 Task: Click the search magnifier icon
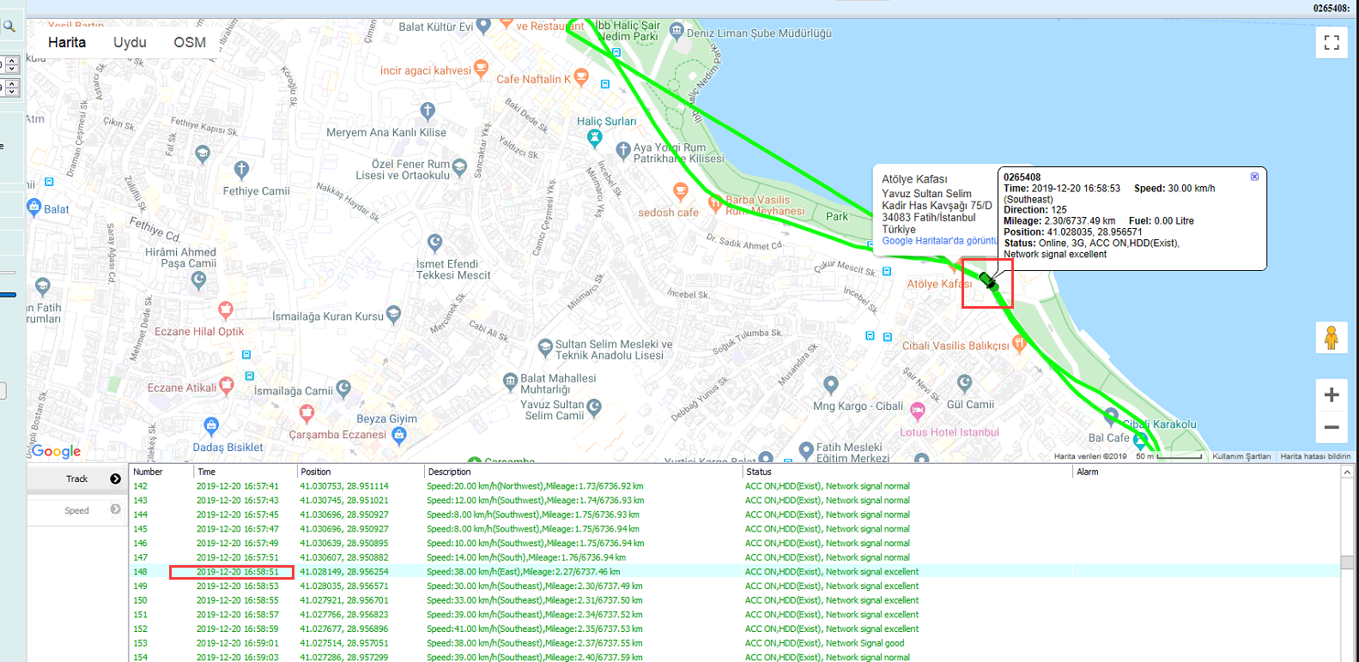(x=9, y=27)
